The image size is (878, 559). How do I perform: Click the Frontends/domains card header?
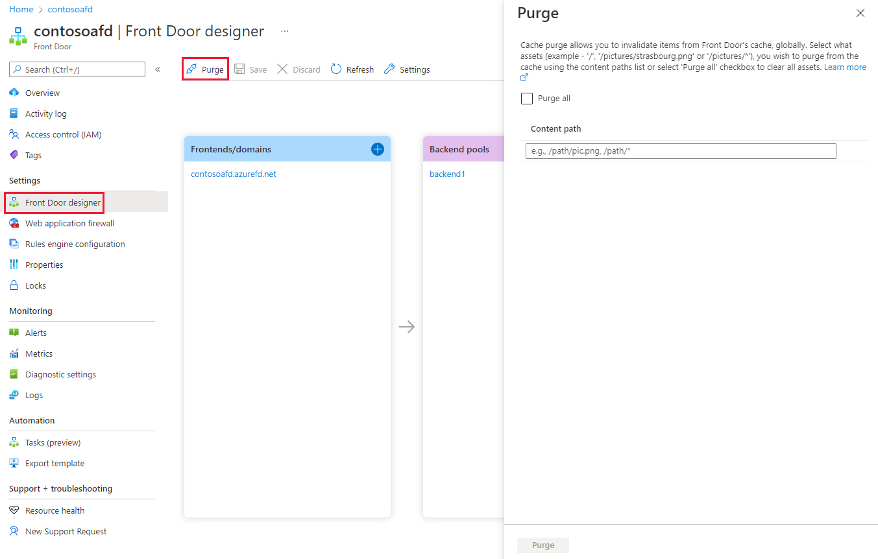tap(287, 149)
